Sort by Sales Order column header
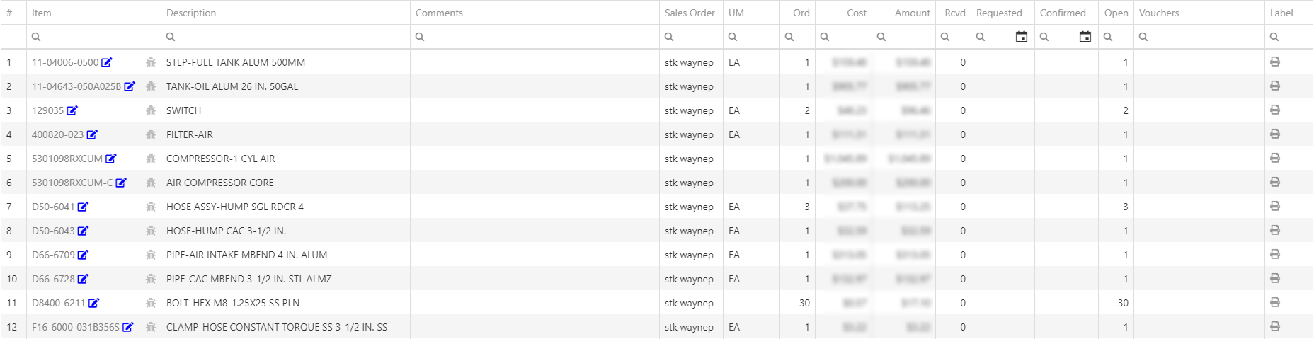Viewport: 1314px width, 339px height. click(690, 13)
